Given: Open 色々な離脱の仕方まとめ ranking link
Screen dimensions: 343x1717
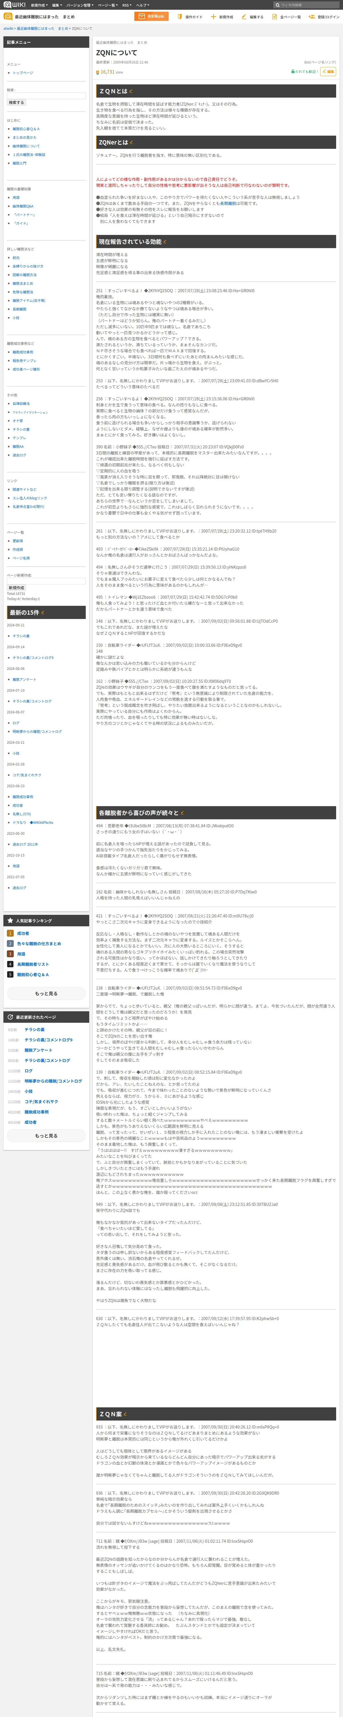Looking at the screenshot, I should tap(39, 944).
